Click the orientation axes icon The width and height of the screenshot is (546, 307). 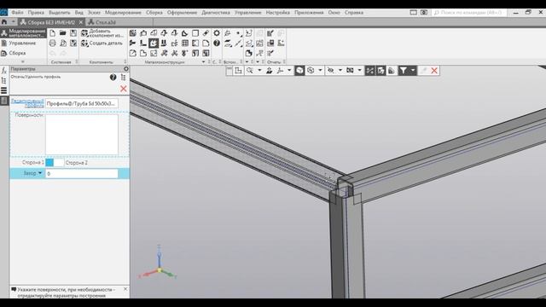tap(280, 71)
